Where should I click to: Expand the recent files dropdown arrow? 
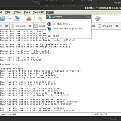coord(10,19)
